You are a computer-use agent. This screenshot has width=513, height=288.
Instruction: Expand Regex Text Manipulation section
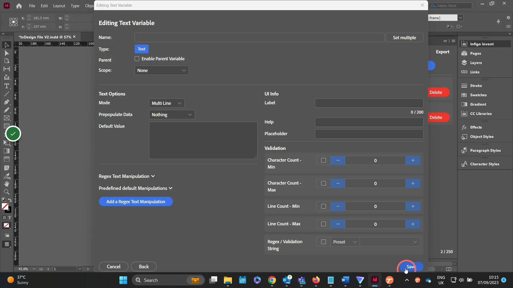pos(127,176)
